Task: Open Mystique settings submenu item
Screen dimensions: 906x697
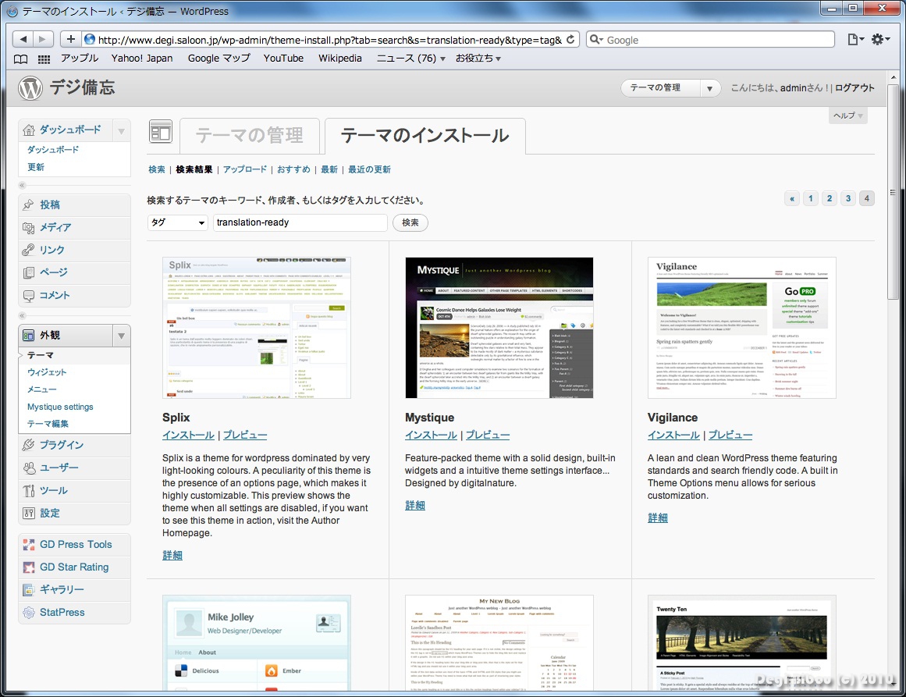Action: [x=60, y=407]
